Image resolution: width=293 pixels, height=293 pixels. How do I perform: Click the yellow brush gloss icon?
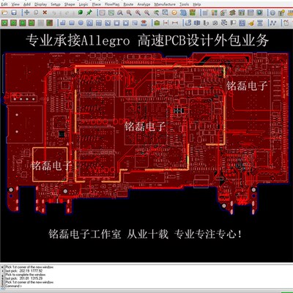[x=251, y=23]
